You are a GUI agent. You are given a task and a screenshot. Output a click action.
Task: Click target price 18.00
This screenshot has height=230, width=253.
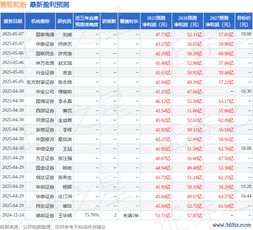[246, 148]
